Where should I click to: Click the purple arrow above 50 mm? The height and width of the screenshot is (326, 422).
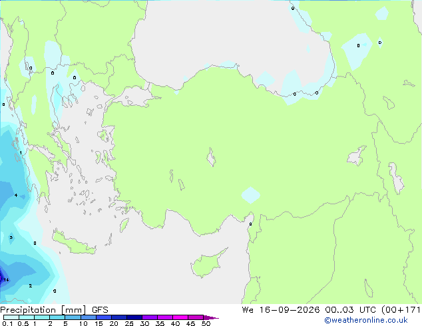tap(211, 317)
